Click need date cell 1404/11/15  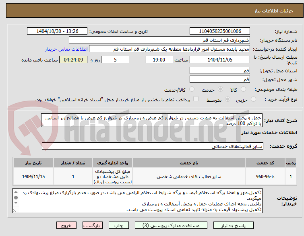33,176
